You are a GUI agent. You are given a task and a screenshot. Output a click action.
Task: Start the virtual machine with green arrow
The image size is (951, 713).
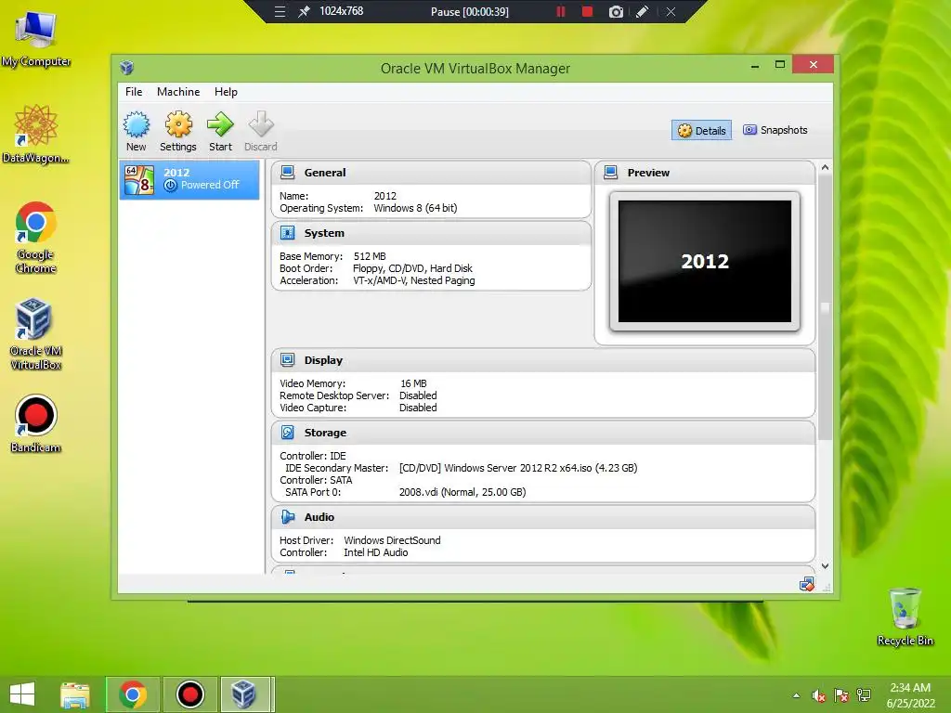point(220,131)
